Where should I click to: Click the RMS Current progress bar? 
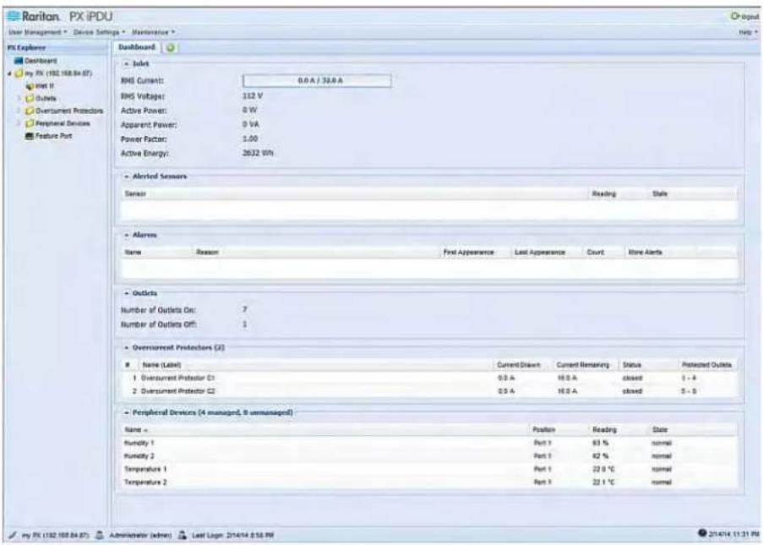(x=317, y=81)
